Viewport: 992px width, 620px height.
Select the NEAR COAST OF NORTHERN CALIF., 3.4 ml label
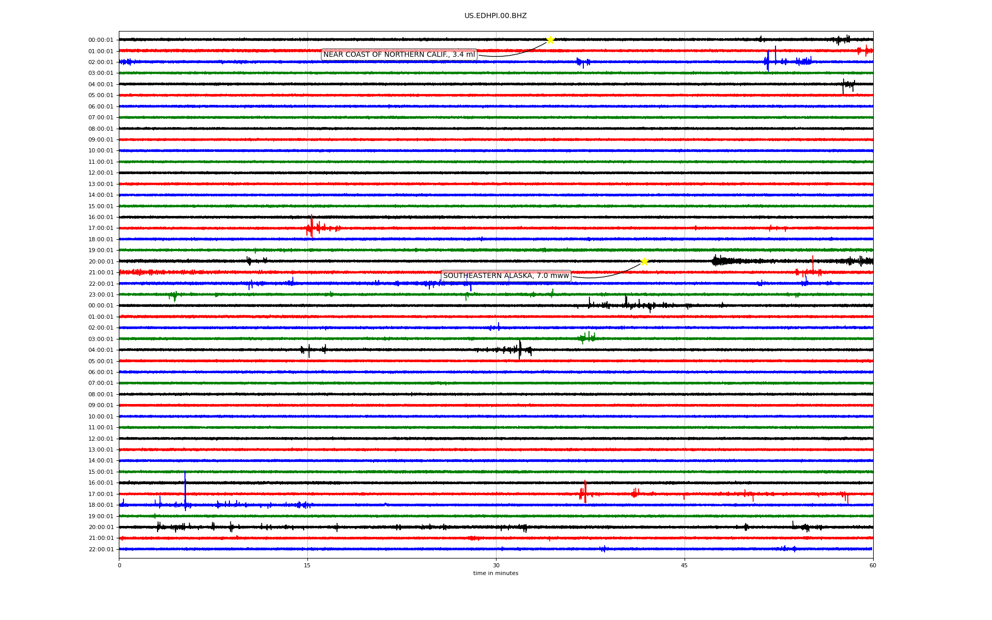[x=399, y=55]
